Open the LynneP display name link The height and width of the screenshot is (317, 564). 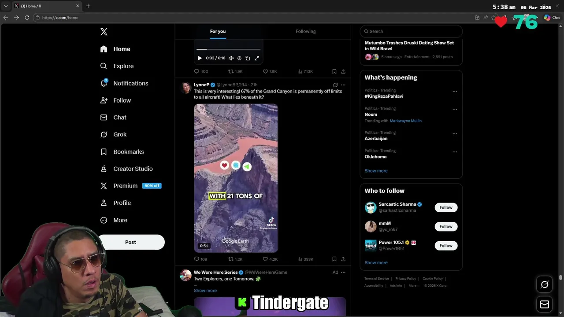201,85
